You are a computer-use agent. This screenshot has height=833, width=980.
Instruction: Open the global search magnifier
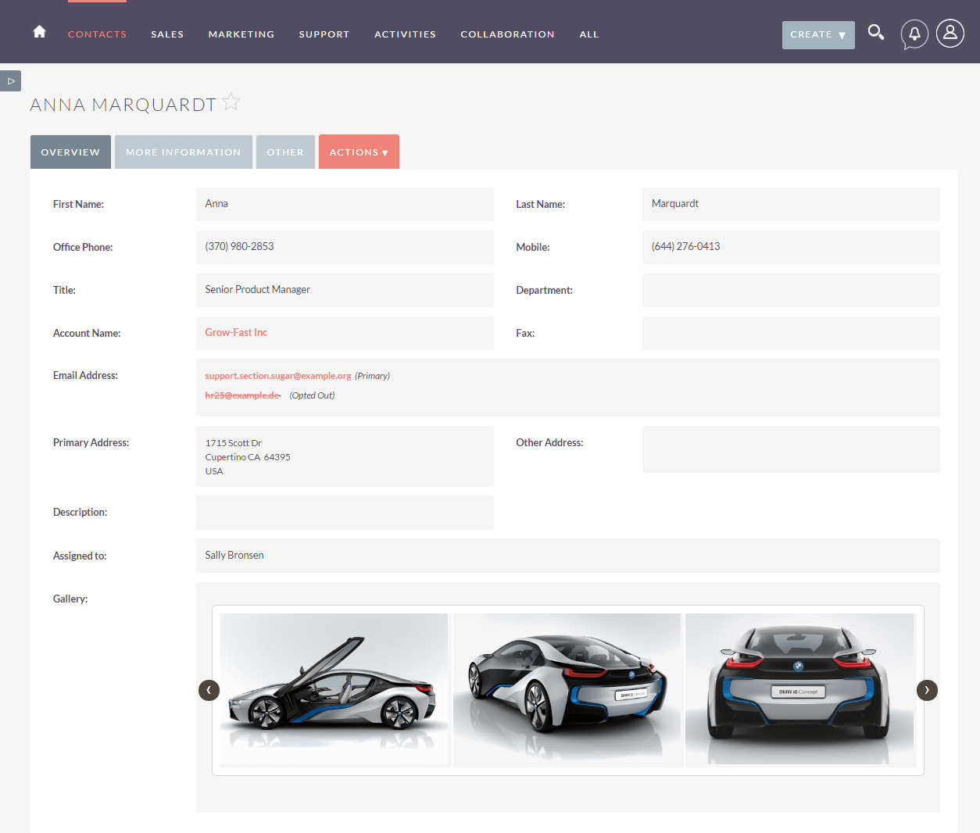[876, 33]
